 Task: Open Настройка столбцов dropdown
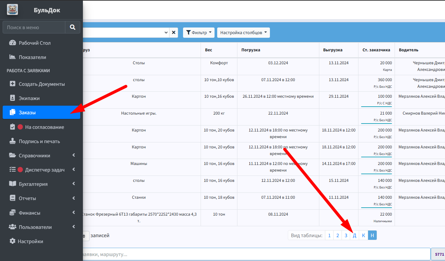pos(243,32)
